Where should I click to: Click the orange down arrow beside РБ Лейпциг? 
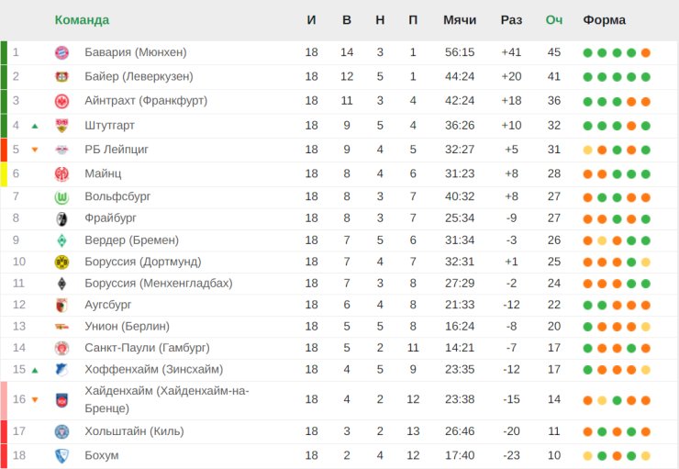(35, 150)
